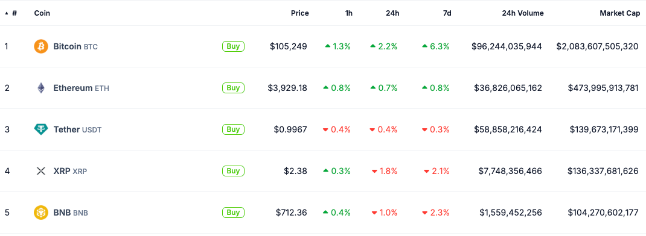Buy Bitcoin using its Buy button
This screenshot has height=236, width=646.
tap(233, 46)
